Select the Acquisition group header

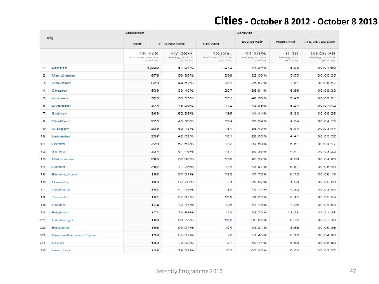(135, 33)
